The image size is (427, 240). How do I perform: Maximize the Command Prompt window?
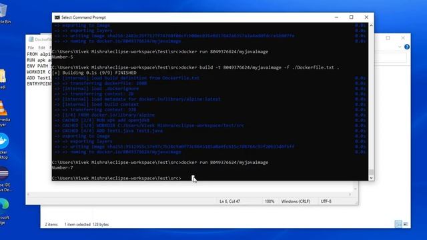pyautogui.click(x=352, y=17)
